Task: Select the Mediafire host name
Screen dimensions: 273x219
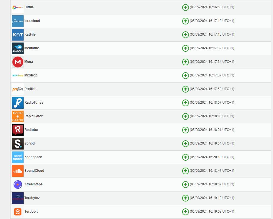Action: coord(32,48)
